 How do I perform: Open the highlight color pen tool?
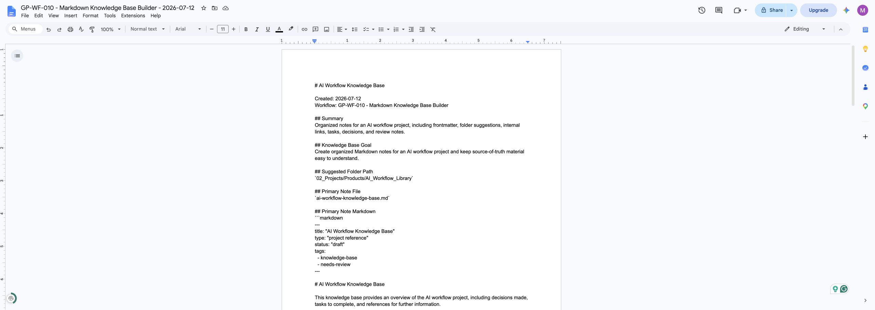point(291,29)
